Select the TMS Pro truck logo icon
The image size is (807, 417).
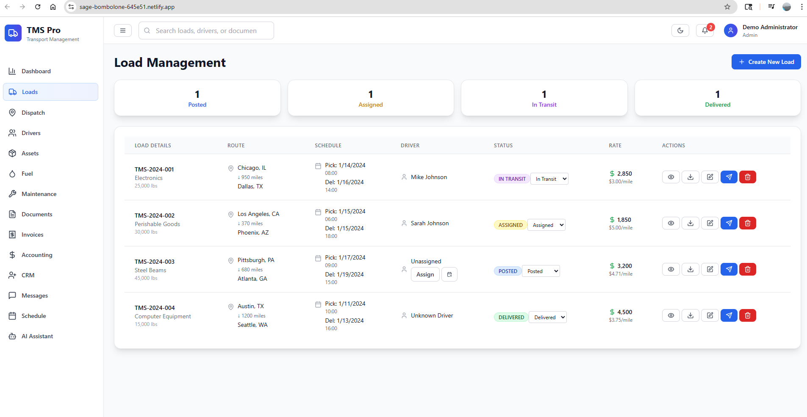click(13, 33)
